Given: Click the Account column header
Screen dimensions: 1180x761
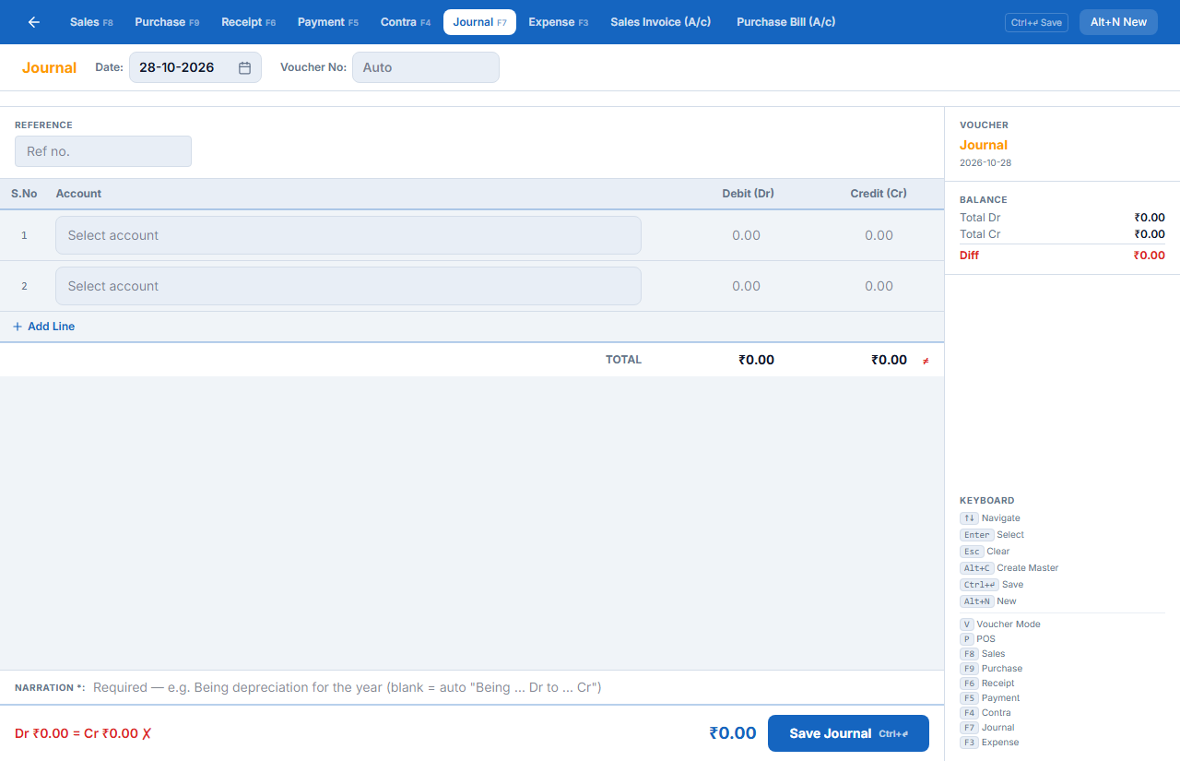Looking at the screenshot, I should tap(78, 194).
